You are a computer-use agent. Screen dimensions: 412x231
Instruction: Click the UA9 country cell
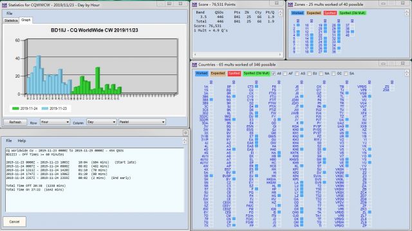347,126
